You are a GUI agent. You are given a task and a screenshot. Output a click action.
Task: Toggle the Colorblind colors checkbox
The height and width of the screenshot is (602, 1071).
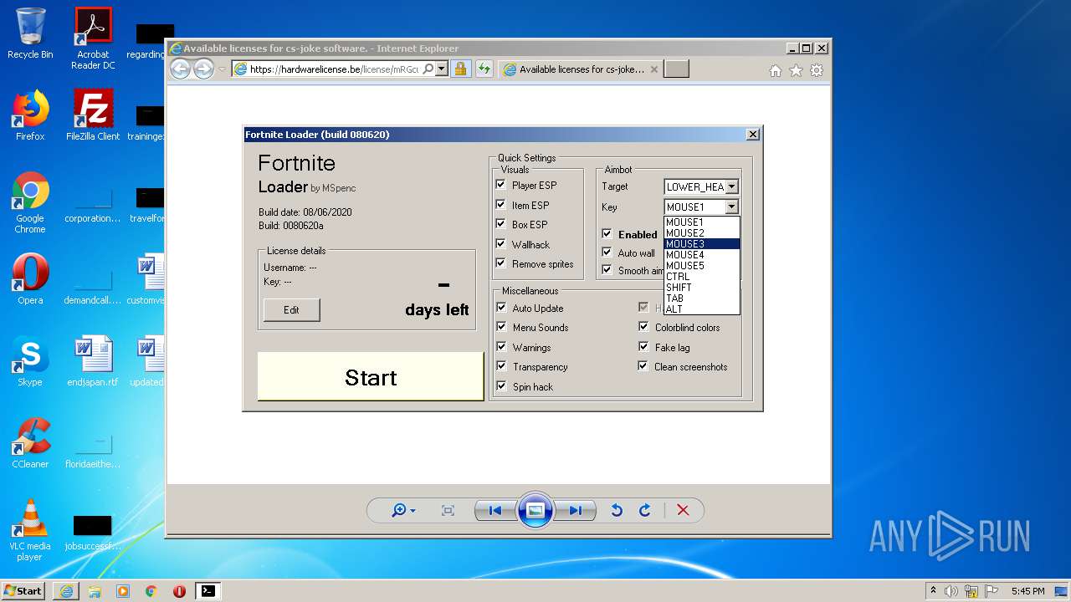tap(643, 327)
